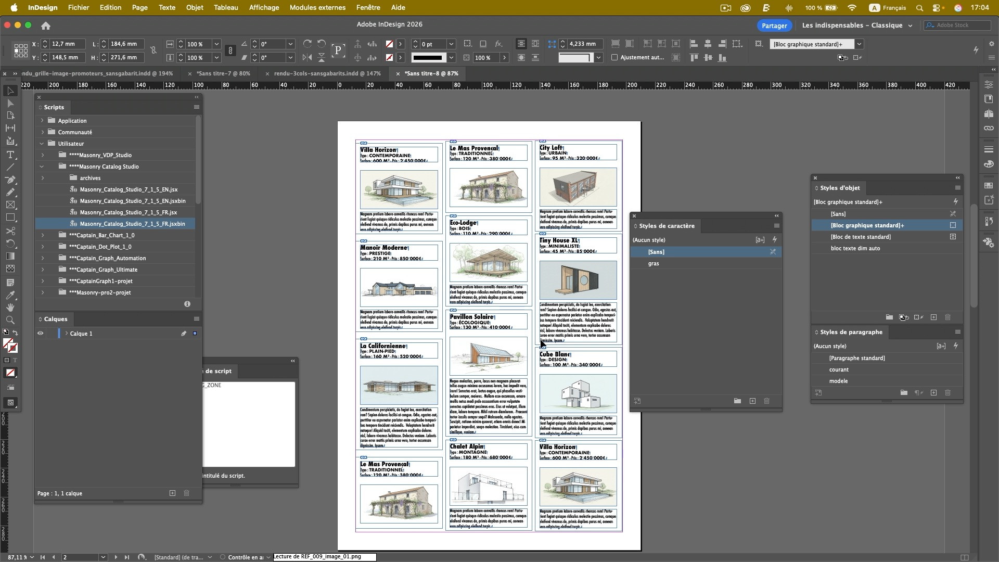This screenshot has width=999, height=562.
Task: Click the Home icon
Action: (x=46, y=25)
